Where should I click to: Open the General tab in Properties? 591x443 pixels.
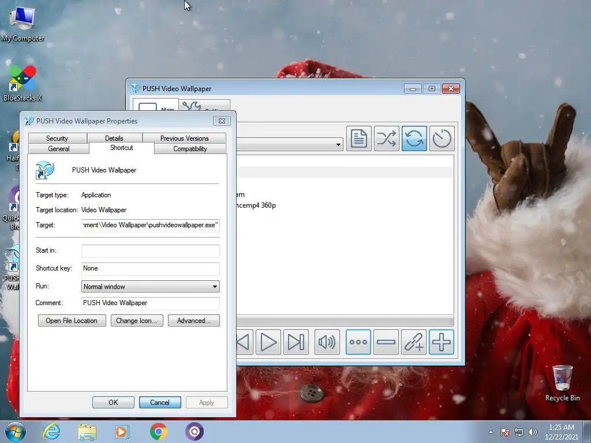59,148
